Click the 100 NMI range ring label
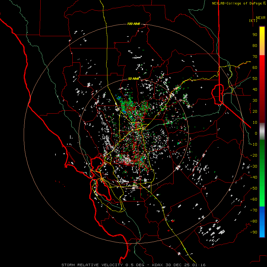 [x=133, y=24]
